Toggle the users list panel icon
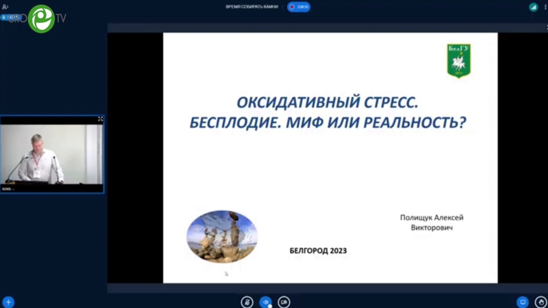This screenshot has width=548, height=308. (x=5, y=7)
